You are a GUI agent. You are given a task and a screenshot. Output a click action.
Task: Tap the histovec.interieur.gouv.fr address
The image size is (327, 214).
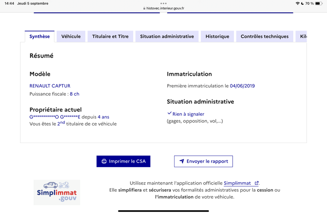click(x=165, y=8)
